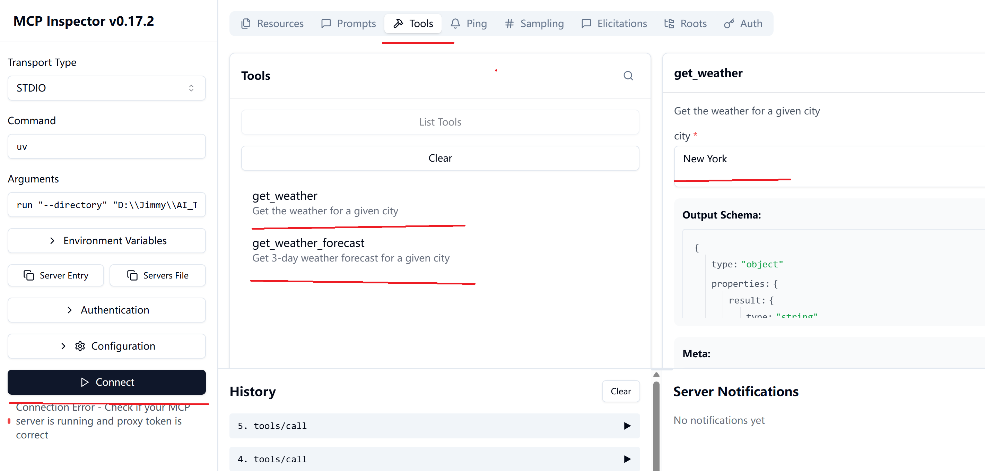This screenshot has width=985, height=471.
Task: Click the search icon in Tools panel
Action: [x=628, y=76]
